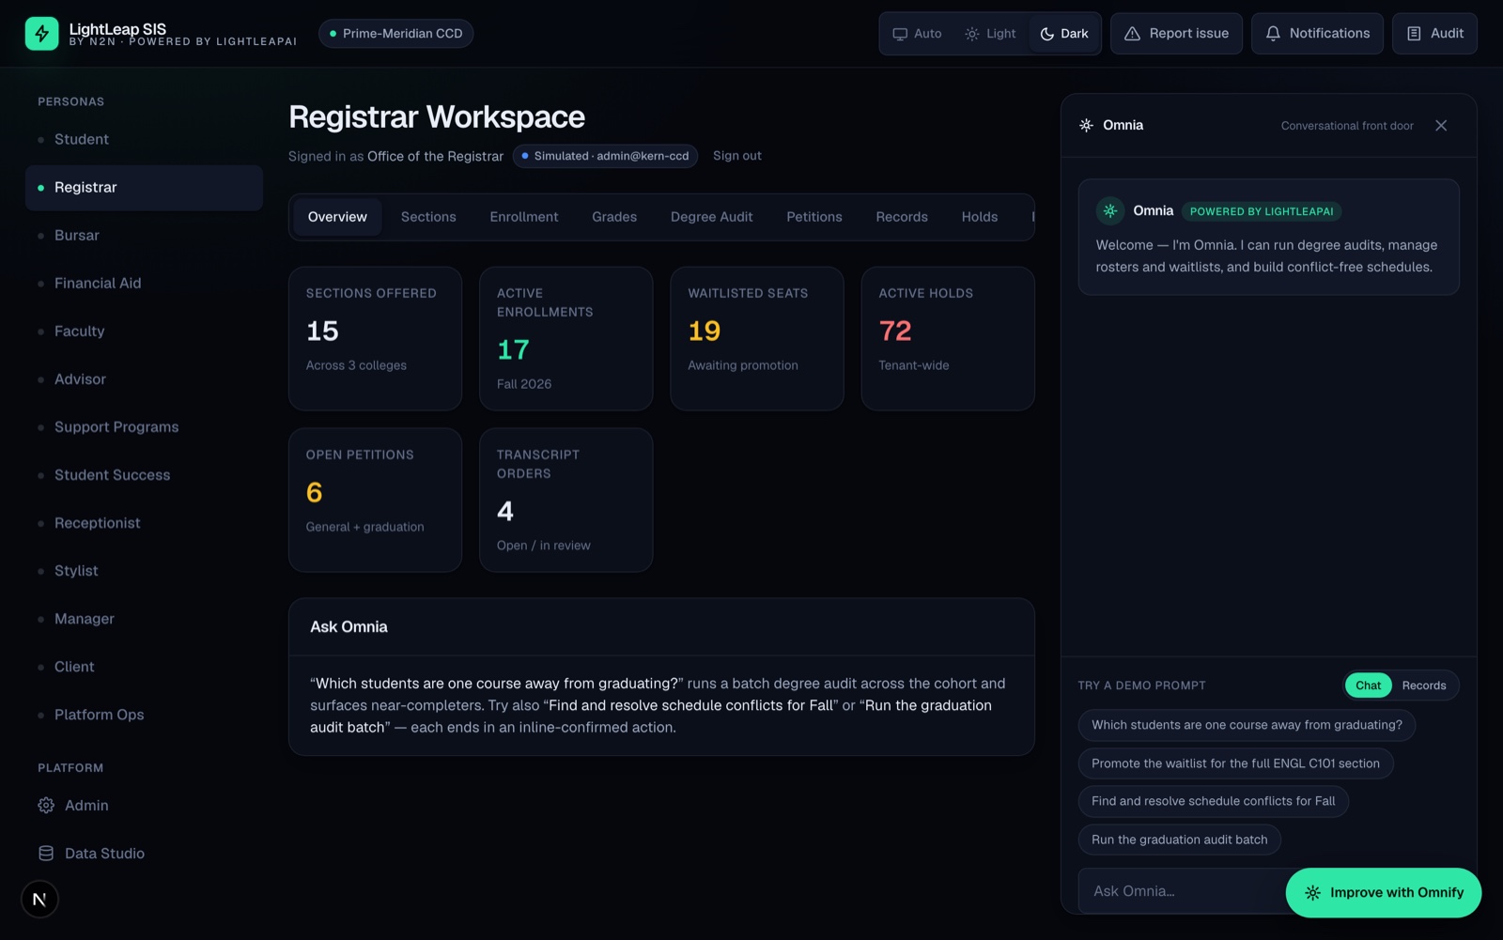Open the Open Petitions card
Image resolution: width=1503 pixels, height=940 pixels.
pyautogui.click(x=375, y=501)
